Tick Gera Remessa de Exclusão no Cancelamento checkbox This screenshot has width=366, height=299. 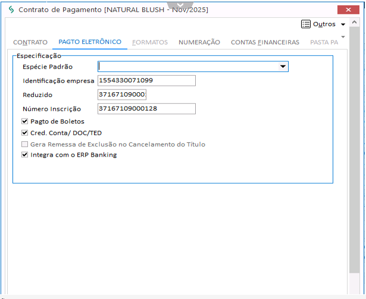pos(24,144)
